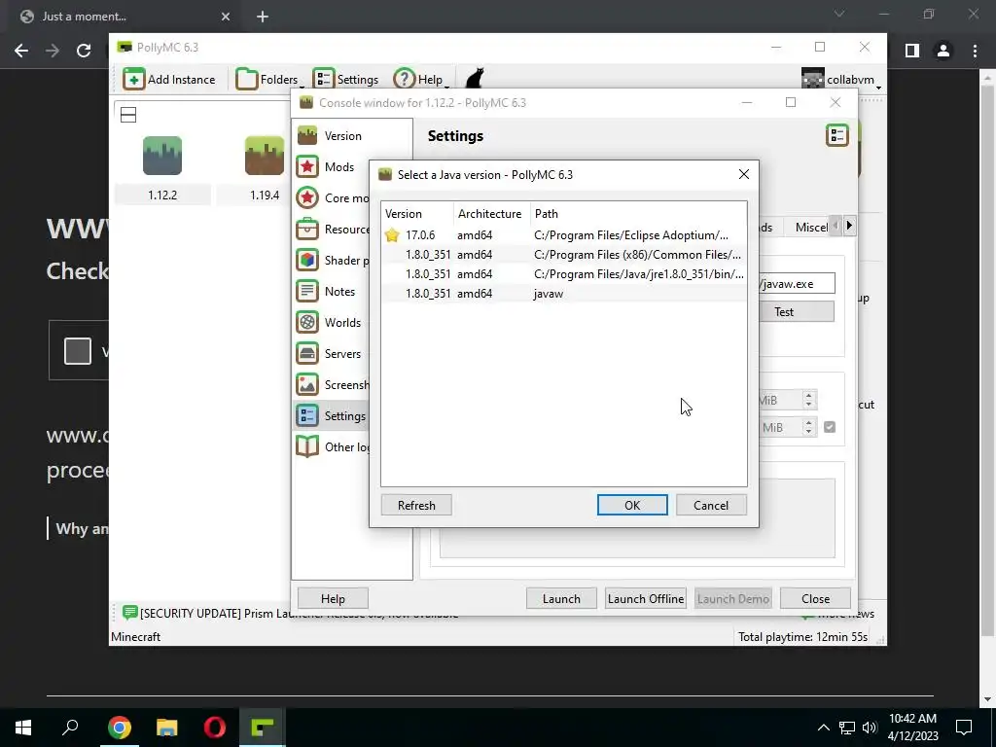The height and width of the screenshot is (747, 996).
Task: Open the Resource packs sidebar item
Action: (332, 229)
